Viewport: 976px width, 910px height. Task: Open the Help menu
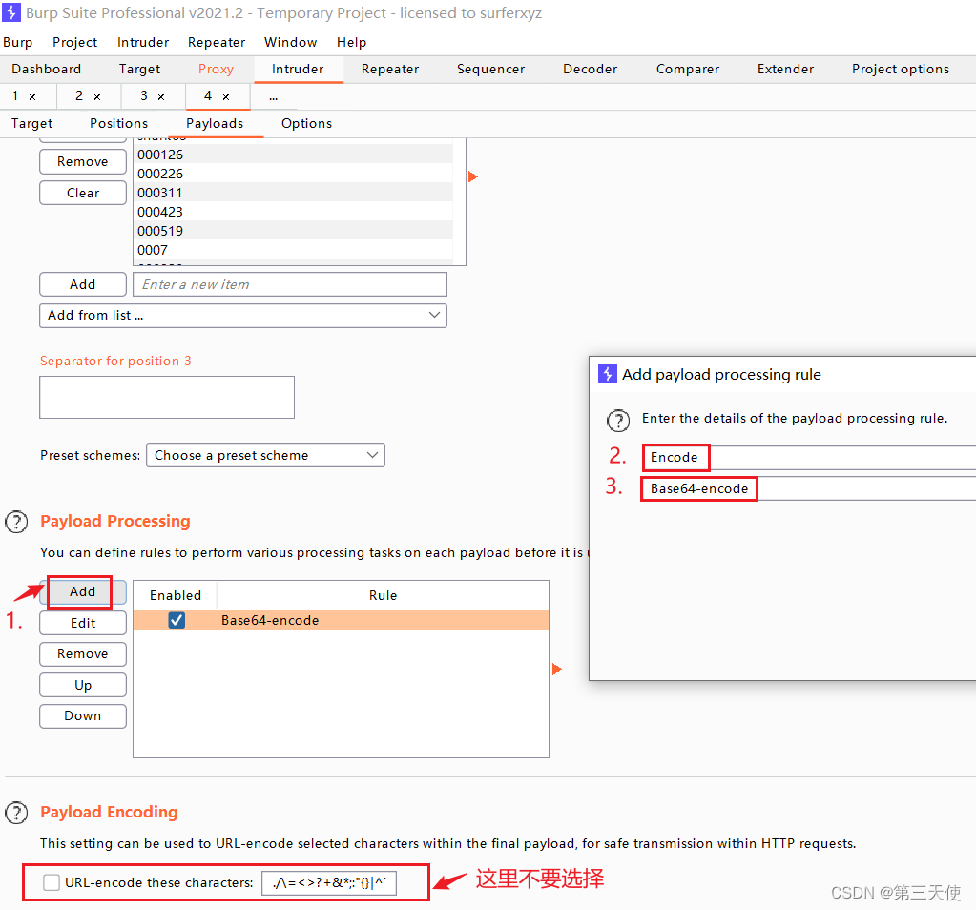(x=352, y=42)
